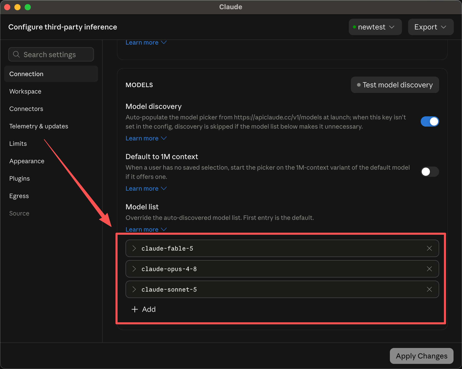Image resolution: width=462 pixels, height=369 pixels.
Task: Select the Source section
Action: [51, 213]
